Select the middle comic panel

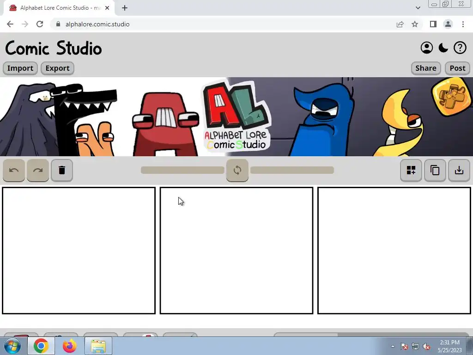point(236,251)
